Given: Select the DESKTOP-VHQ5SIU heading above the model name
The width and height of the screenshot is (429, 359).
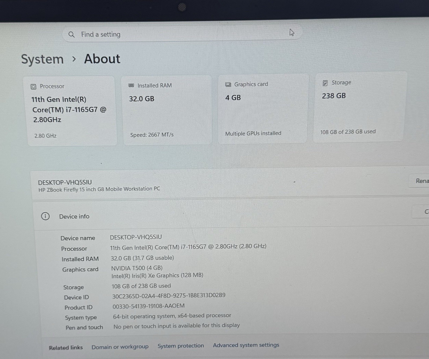Looking at the screenshot, I should (x=65, y=182).
